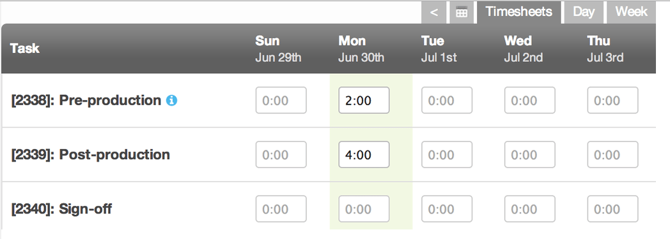Viewport: 670px width, 239px height.
Task: Click the Task column header
Action: click(25, 48)
